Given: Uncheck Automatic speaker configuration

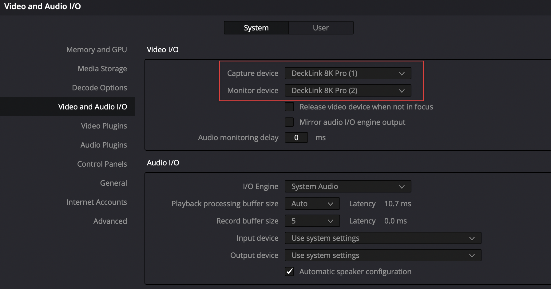Looking at the screenshot, I should pos(289,271).
